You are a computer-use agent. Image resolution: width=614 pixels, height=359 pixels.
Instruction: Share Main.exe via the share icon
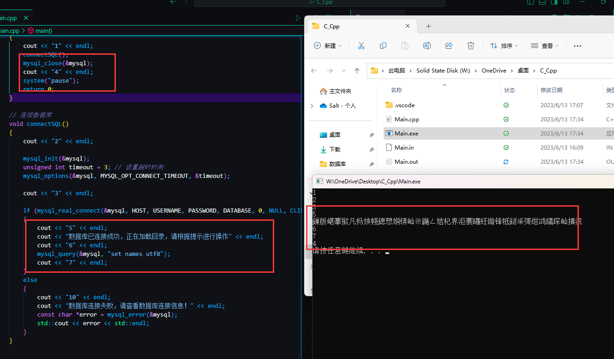pyautogui.click(x=449, y=46)
